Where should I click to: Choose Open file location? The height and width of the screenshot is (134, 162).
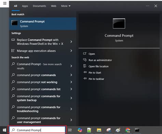point(98,66)
